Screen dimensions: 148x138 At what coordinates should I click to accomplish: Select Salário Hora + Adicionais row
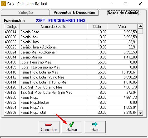pos(71,47)
